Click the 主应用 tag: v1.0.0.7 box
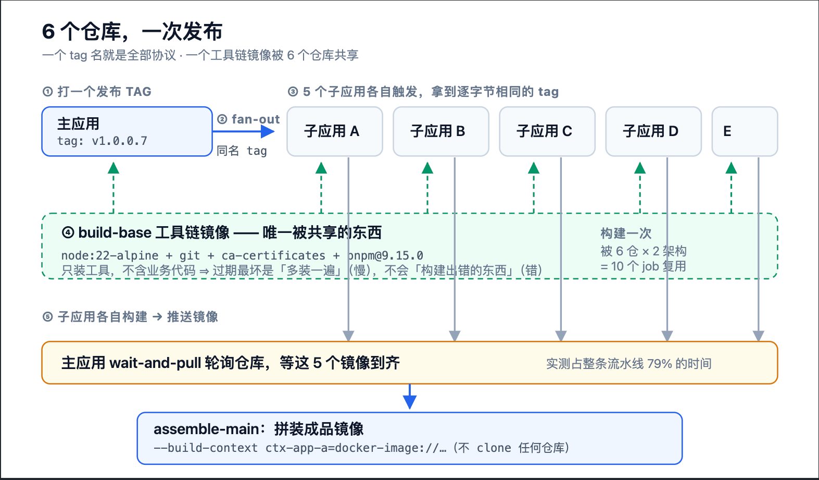The height and width of the screenshot is (480, 819). [x=127, y=131]
